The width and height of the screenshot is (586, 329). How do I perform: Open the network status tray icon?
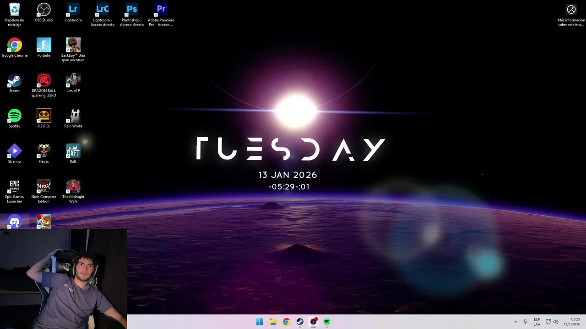(x=548, y=322)
